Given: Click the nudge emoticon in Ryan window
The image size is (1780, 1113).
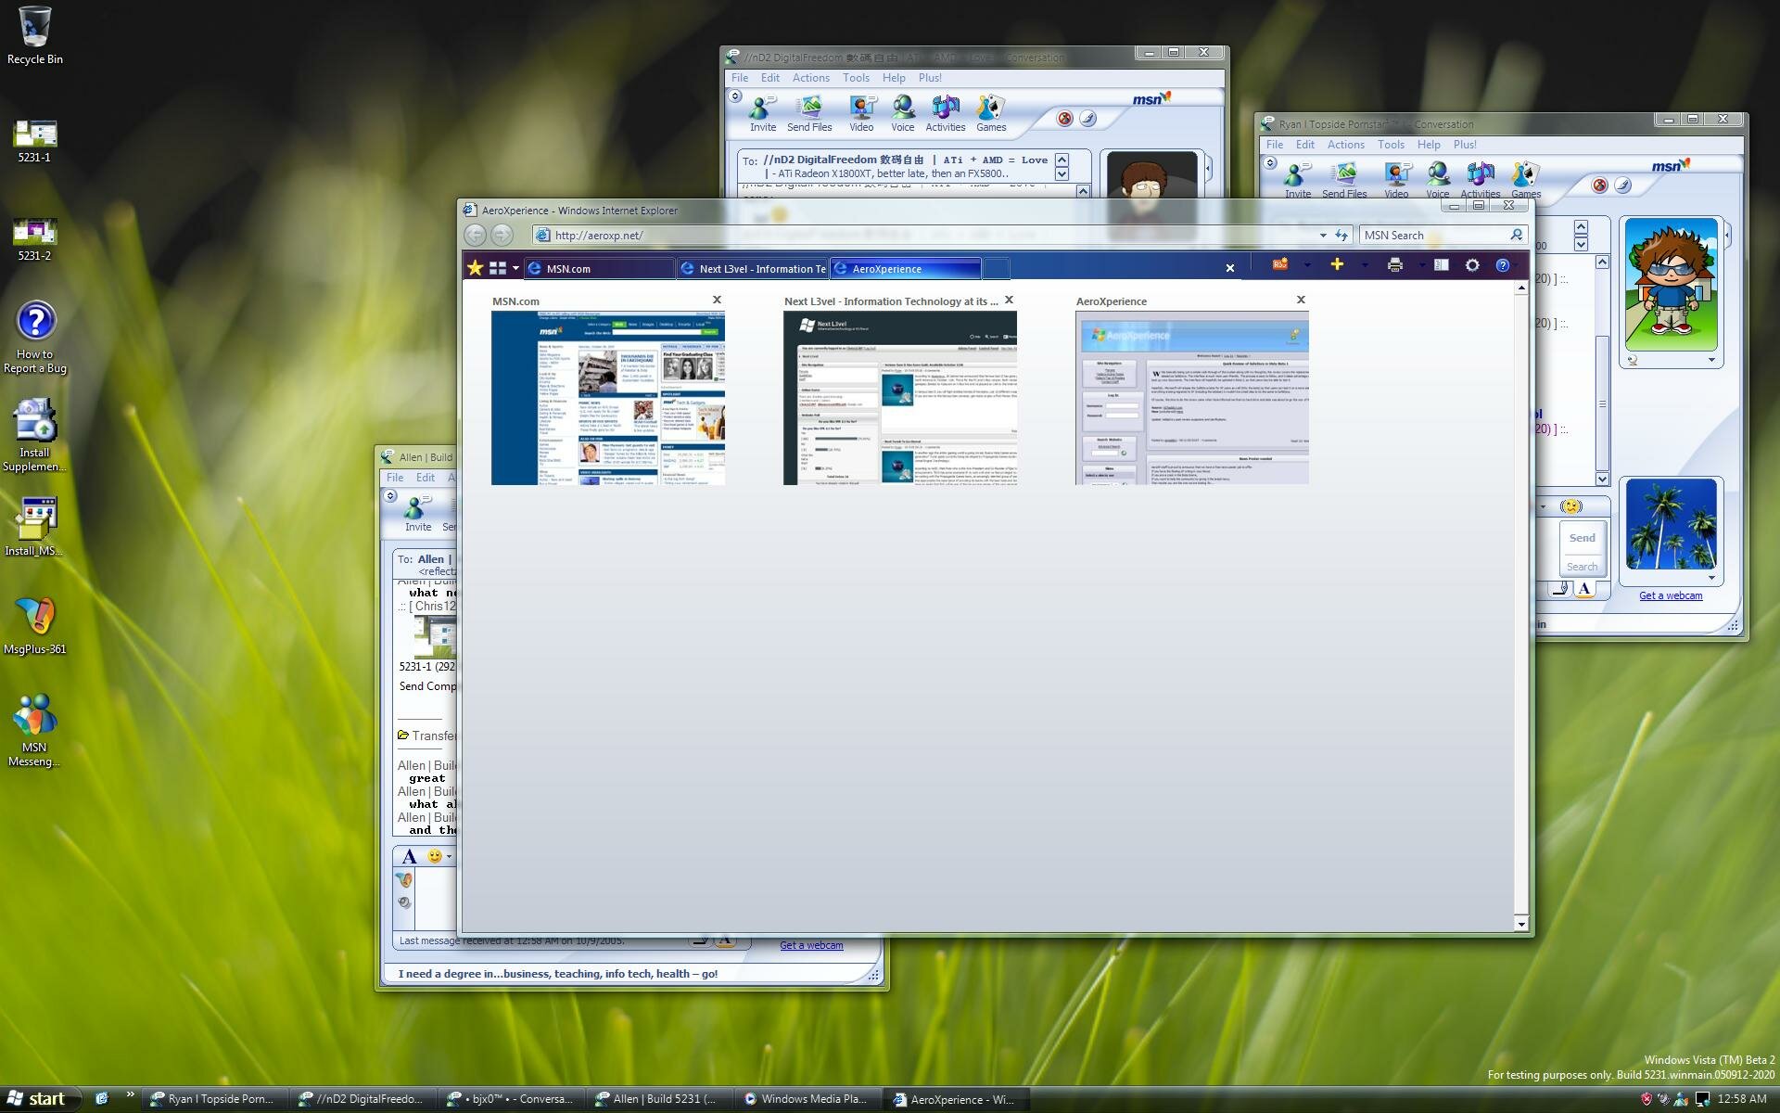Looking at the screenshot, I should coord(1570,506).
